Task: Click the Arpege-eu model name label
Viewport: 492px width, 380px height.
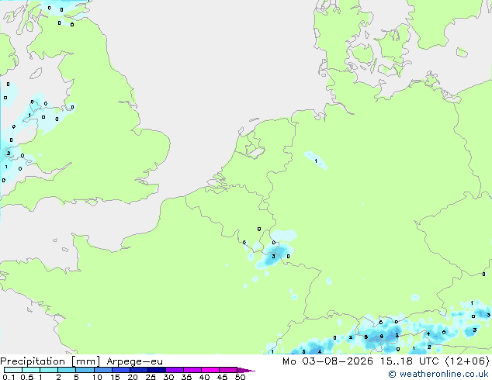Action: pyautogui.click(x=134, y=361)
